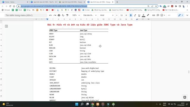Click the font size field showing 13
Viewport: 190px width, 107px height.
click(x=121, y=15)
